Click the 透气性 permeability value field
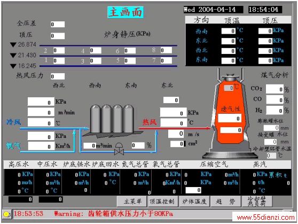Image resolution: width=298 pixels, height=224 pixels. click(x=230, y=118)
